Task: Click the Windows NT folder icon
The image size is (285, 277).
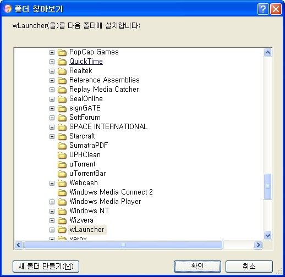Action: (62, 211)
